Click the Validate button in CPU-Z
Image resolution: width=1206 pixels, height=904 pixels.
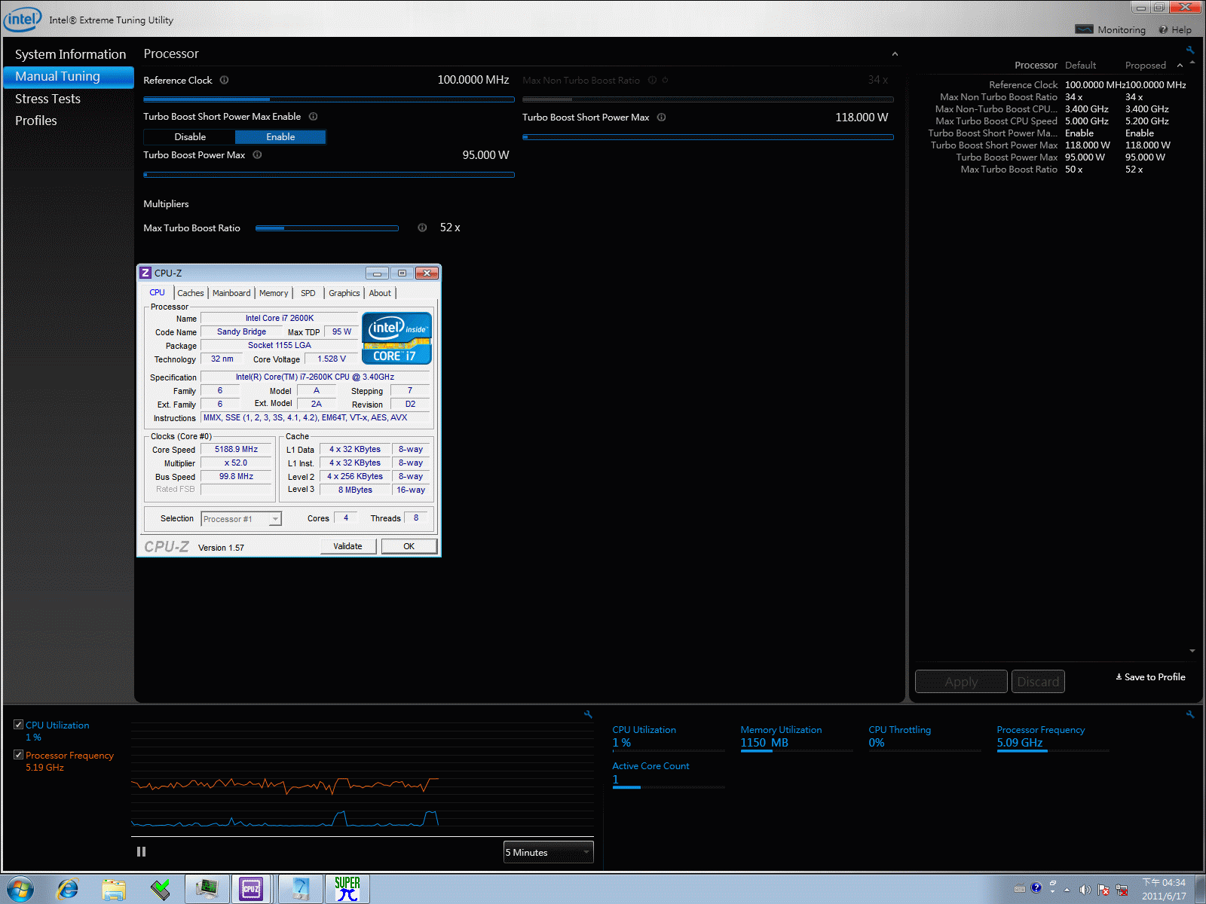coord(347,546)
